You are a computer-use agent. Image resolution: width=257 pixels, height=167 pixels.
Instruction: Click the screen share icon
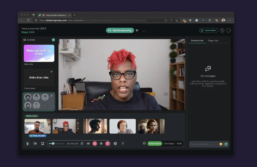pyautogui.click(x=43, y=144)
